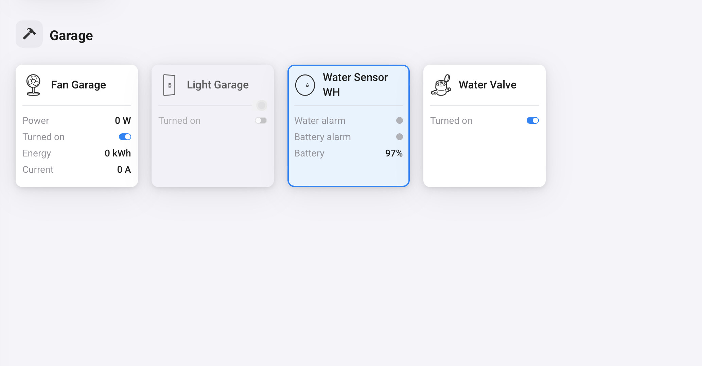This screenshot has height=366, width=702.
Task: Click the Fan Garage Current value 0 A
Action: (x=124, y=169)
